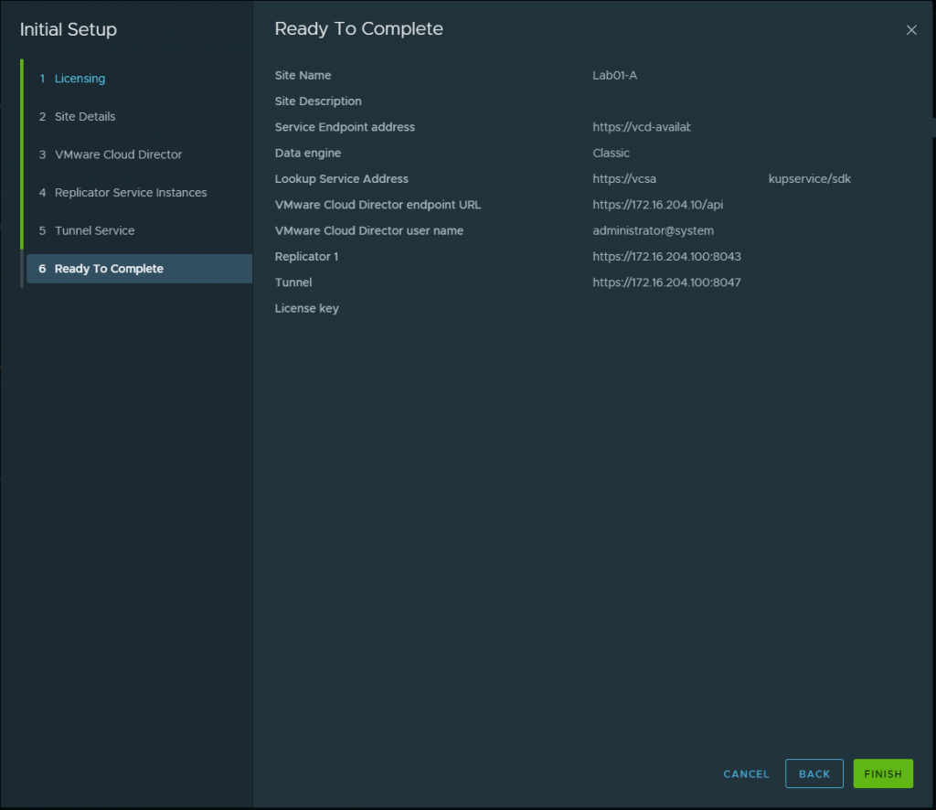Click the Lookup Service Address https://vcsa text

[623, 179]
